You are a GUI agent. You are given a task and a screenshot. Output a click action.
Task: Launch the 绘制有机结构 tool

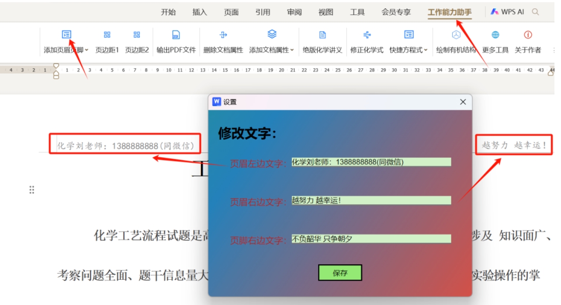[x=456, y=35]
